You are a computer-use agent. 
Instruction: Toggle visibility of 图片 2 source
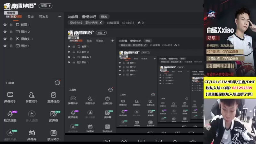(5, 32)
